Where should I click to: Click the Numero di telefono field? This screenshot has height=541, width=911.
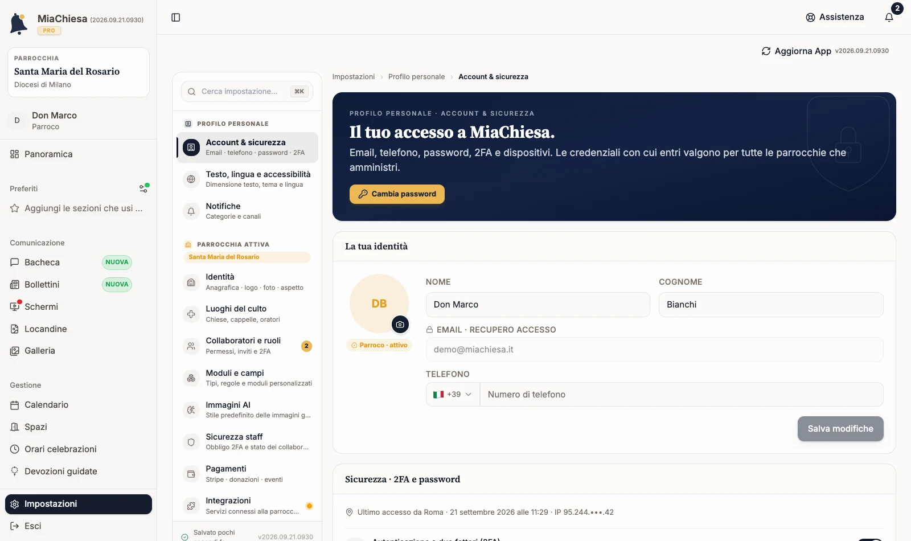click(682, 395)
